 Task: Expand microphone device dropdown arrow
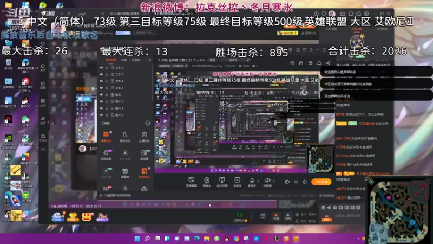point(258,181)
